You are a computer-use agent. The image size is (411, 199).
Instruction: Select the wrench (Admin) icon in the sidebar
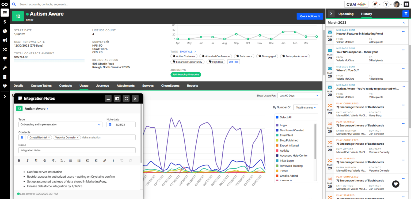coord(5,68)
